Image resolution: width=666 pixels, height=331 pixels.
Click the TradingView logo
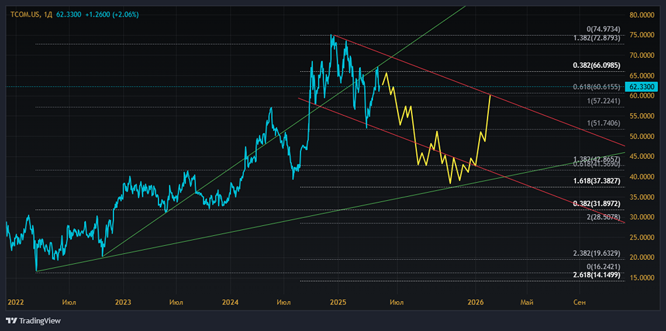pos(33,321)
